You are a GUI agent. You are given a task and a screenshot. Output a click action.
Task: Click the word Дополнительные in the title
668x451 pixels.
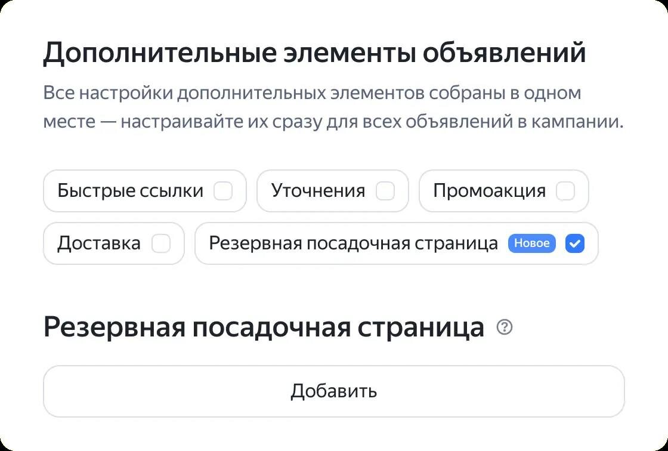tap(160, 53)
